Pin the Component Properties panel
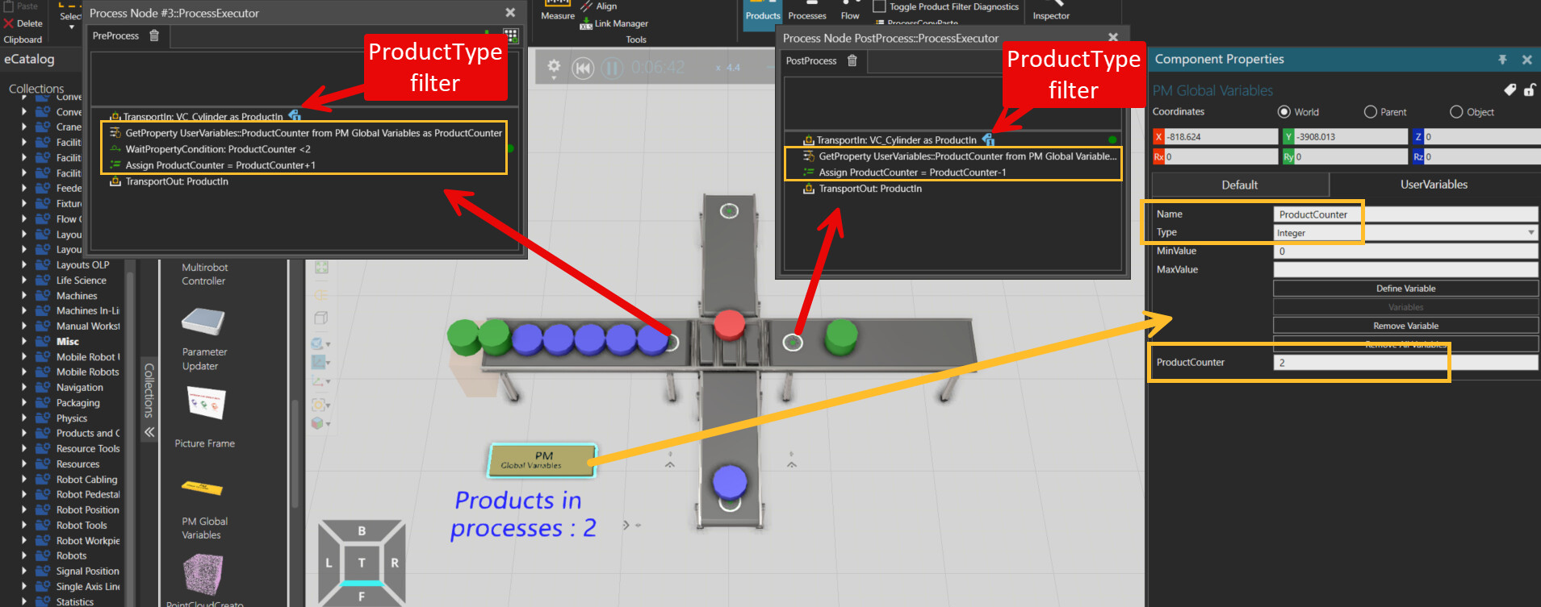The height and width of the screenshot is (607, 1541). 1502,60
